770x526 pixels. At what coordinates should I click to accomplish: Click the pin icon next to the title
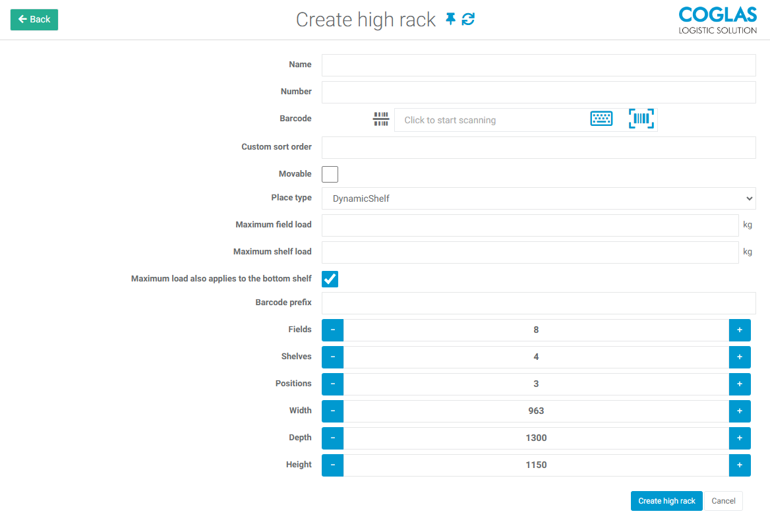(451, 20)
